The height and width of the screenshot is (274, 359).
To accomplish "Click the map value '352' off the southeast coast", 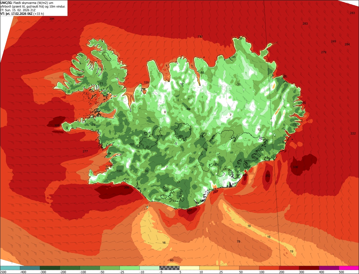I will point(268,176).
